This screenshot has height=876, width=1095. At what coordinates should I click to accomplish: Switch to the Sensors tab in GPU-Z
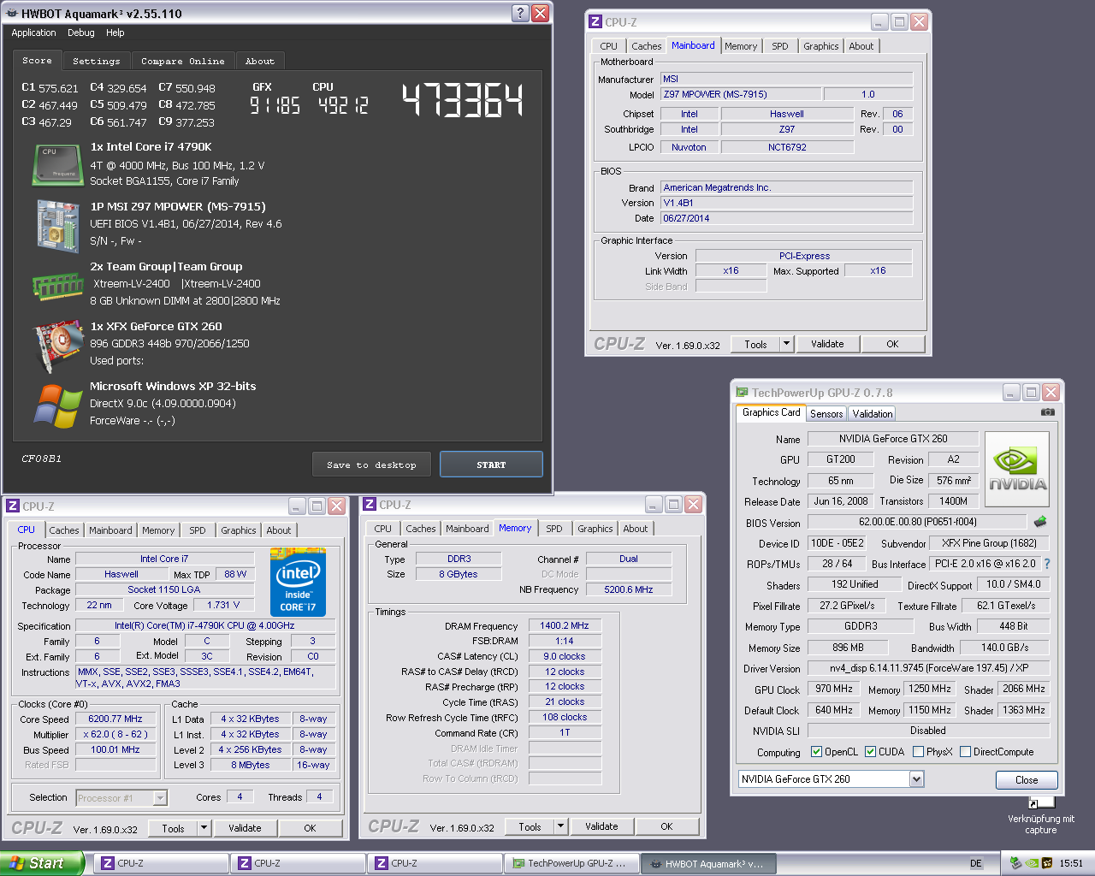(x=826, y=414)
